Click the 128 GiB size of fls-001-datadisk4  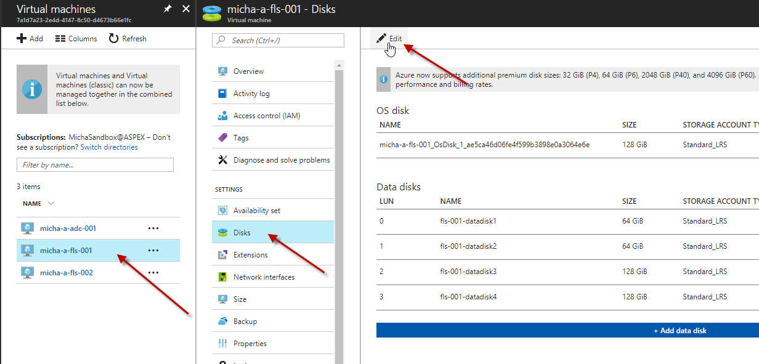pyautogui.click(x=635, y=297)
